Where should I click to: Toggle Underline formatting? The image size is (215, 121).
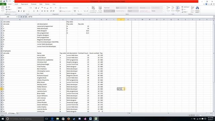[24, 11]
